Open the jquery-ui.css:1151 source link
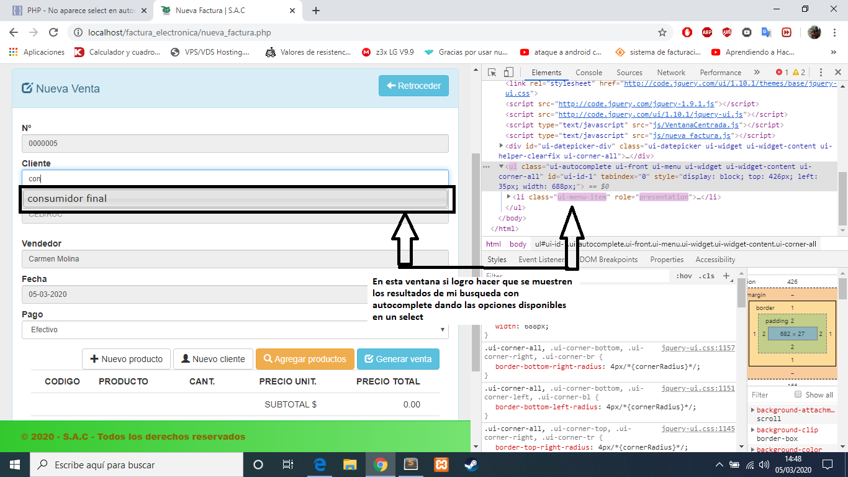This screenshot has width=848, height=477. pos(698,388)
